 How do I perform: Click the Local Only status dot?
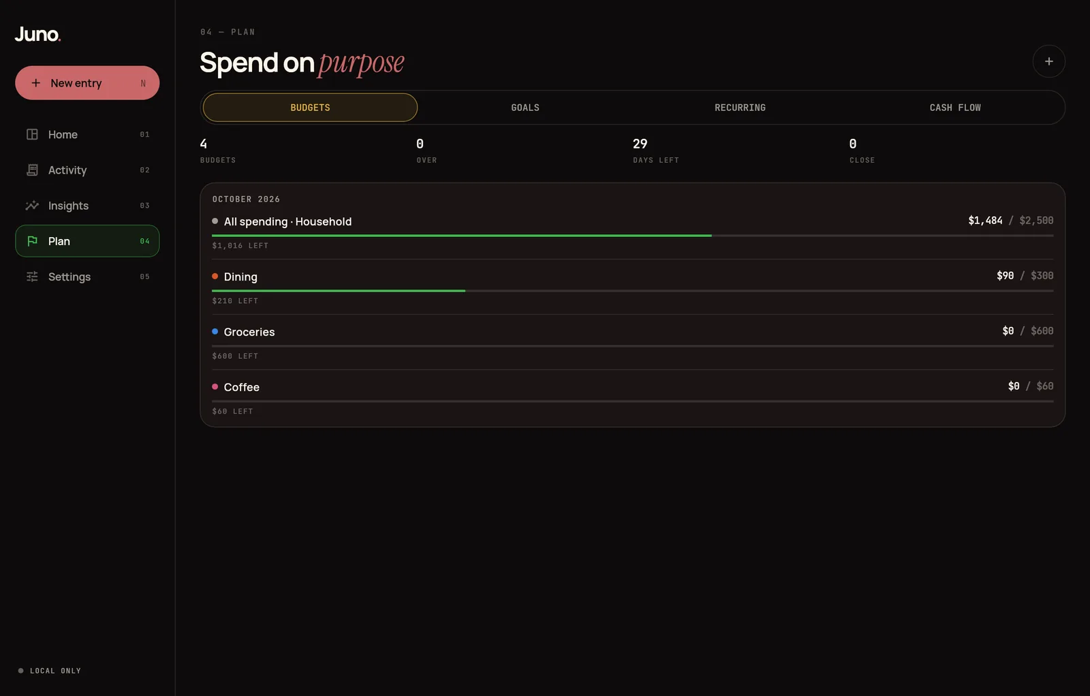(20, 671)
